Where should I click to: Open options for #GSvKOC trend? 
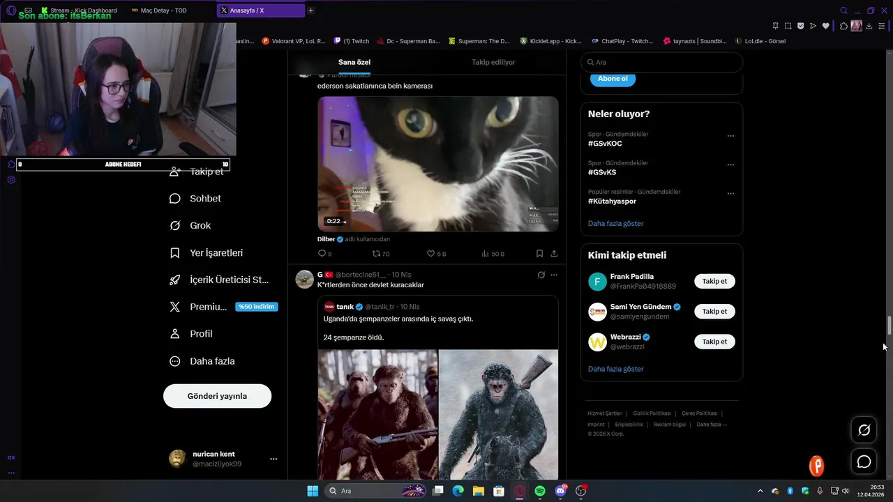tap(730, 136)
